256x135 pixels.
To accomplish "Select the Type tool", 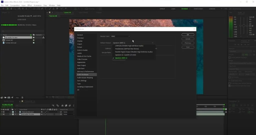I will tap(45, 9).
